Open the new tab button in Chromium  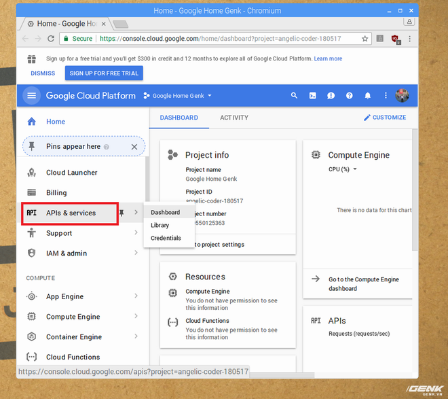121,24
